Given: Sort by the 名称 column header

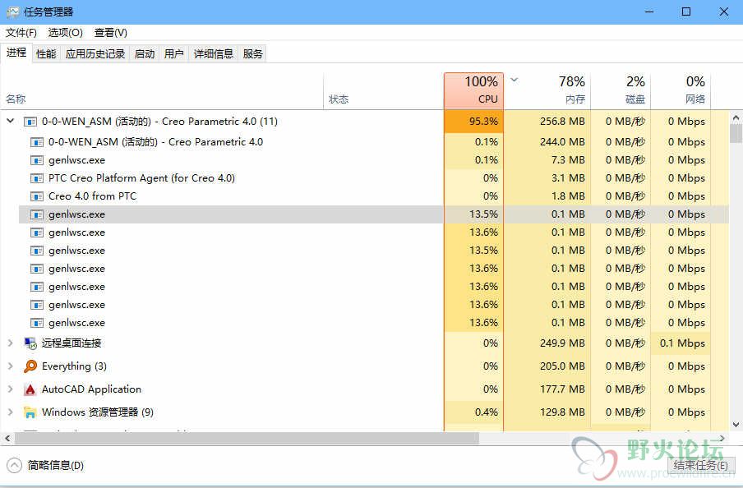Looking at the screenshot, I should [162, 90].
